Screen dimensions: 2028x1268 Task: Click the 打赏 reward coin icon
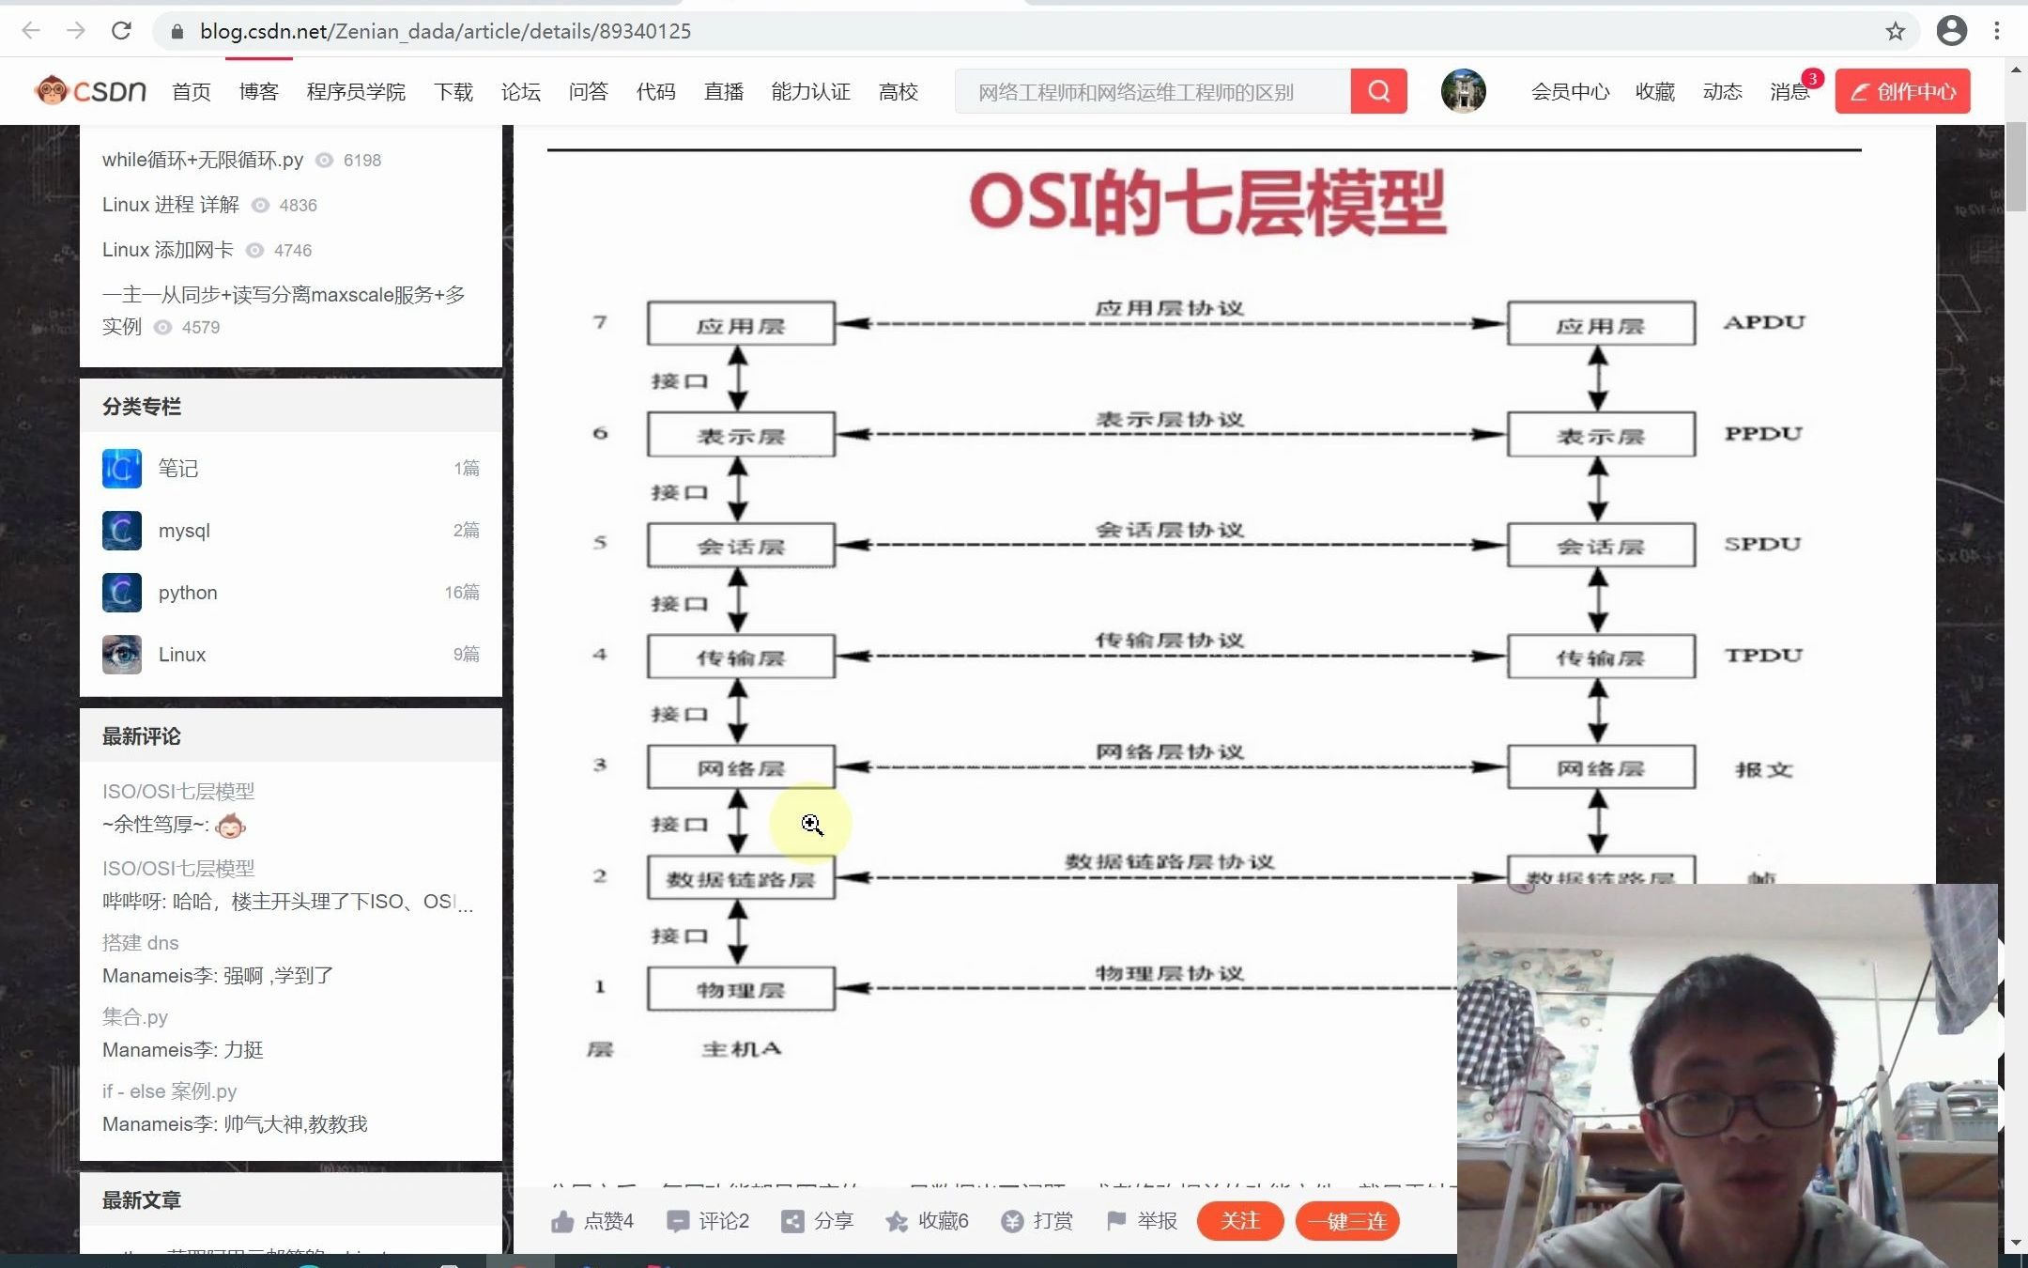pos(1012,1221)
